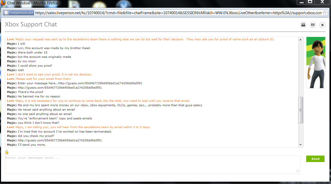This screenshot has height=184, width=331.
Task: Click the secure padlock icon below the chat
Action: [x=7, y=152]
